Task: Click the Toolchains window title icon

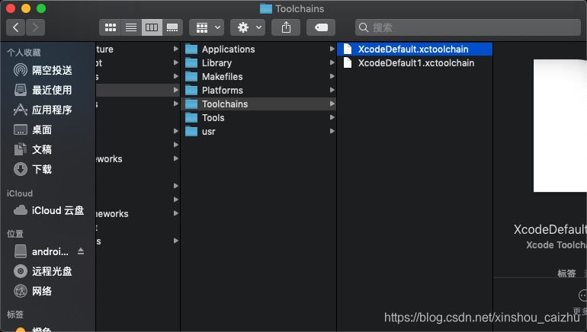Action: tap(266, 8)
